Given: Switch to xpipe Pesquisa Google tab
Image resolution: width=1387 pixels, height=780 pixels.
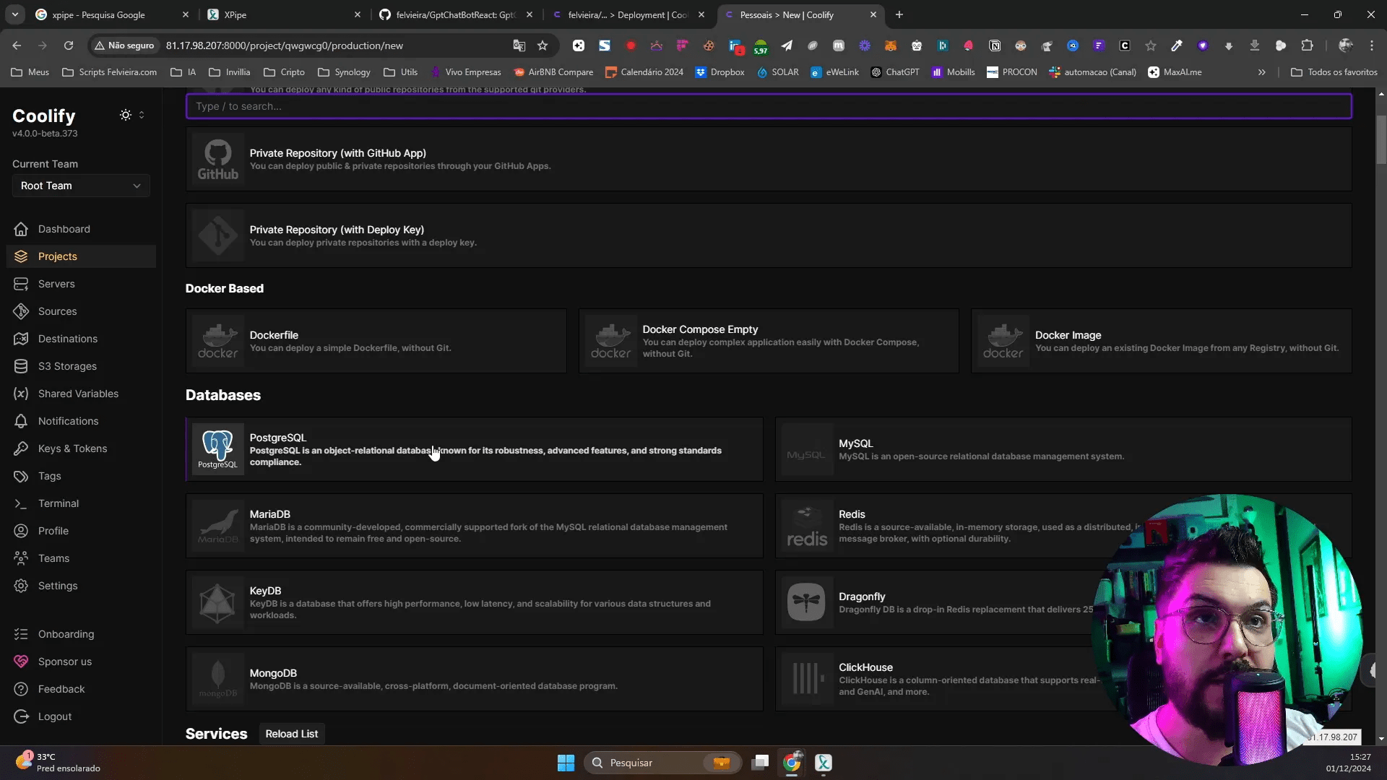Looking at the screenshot, I should 112,14.
